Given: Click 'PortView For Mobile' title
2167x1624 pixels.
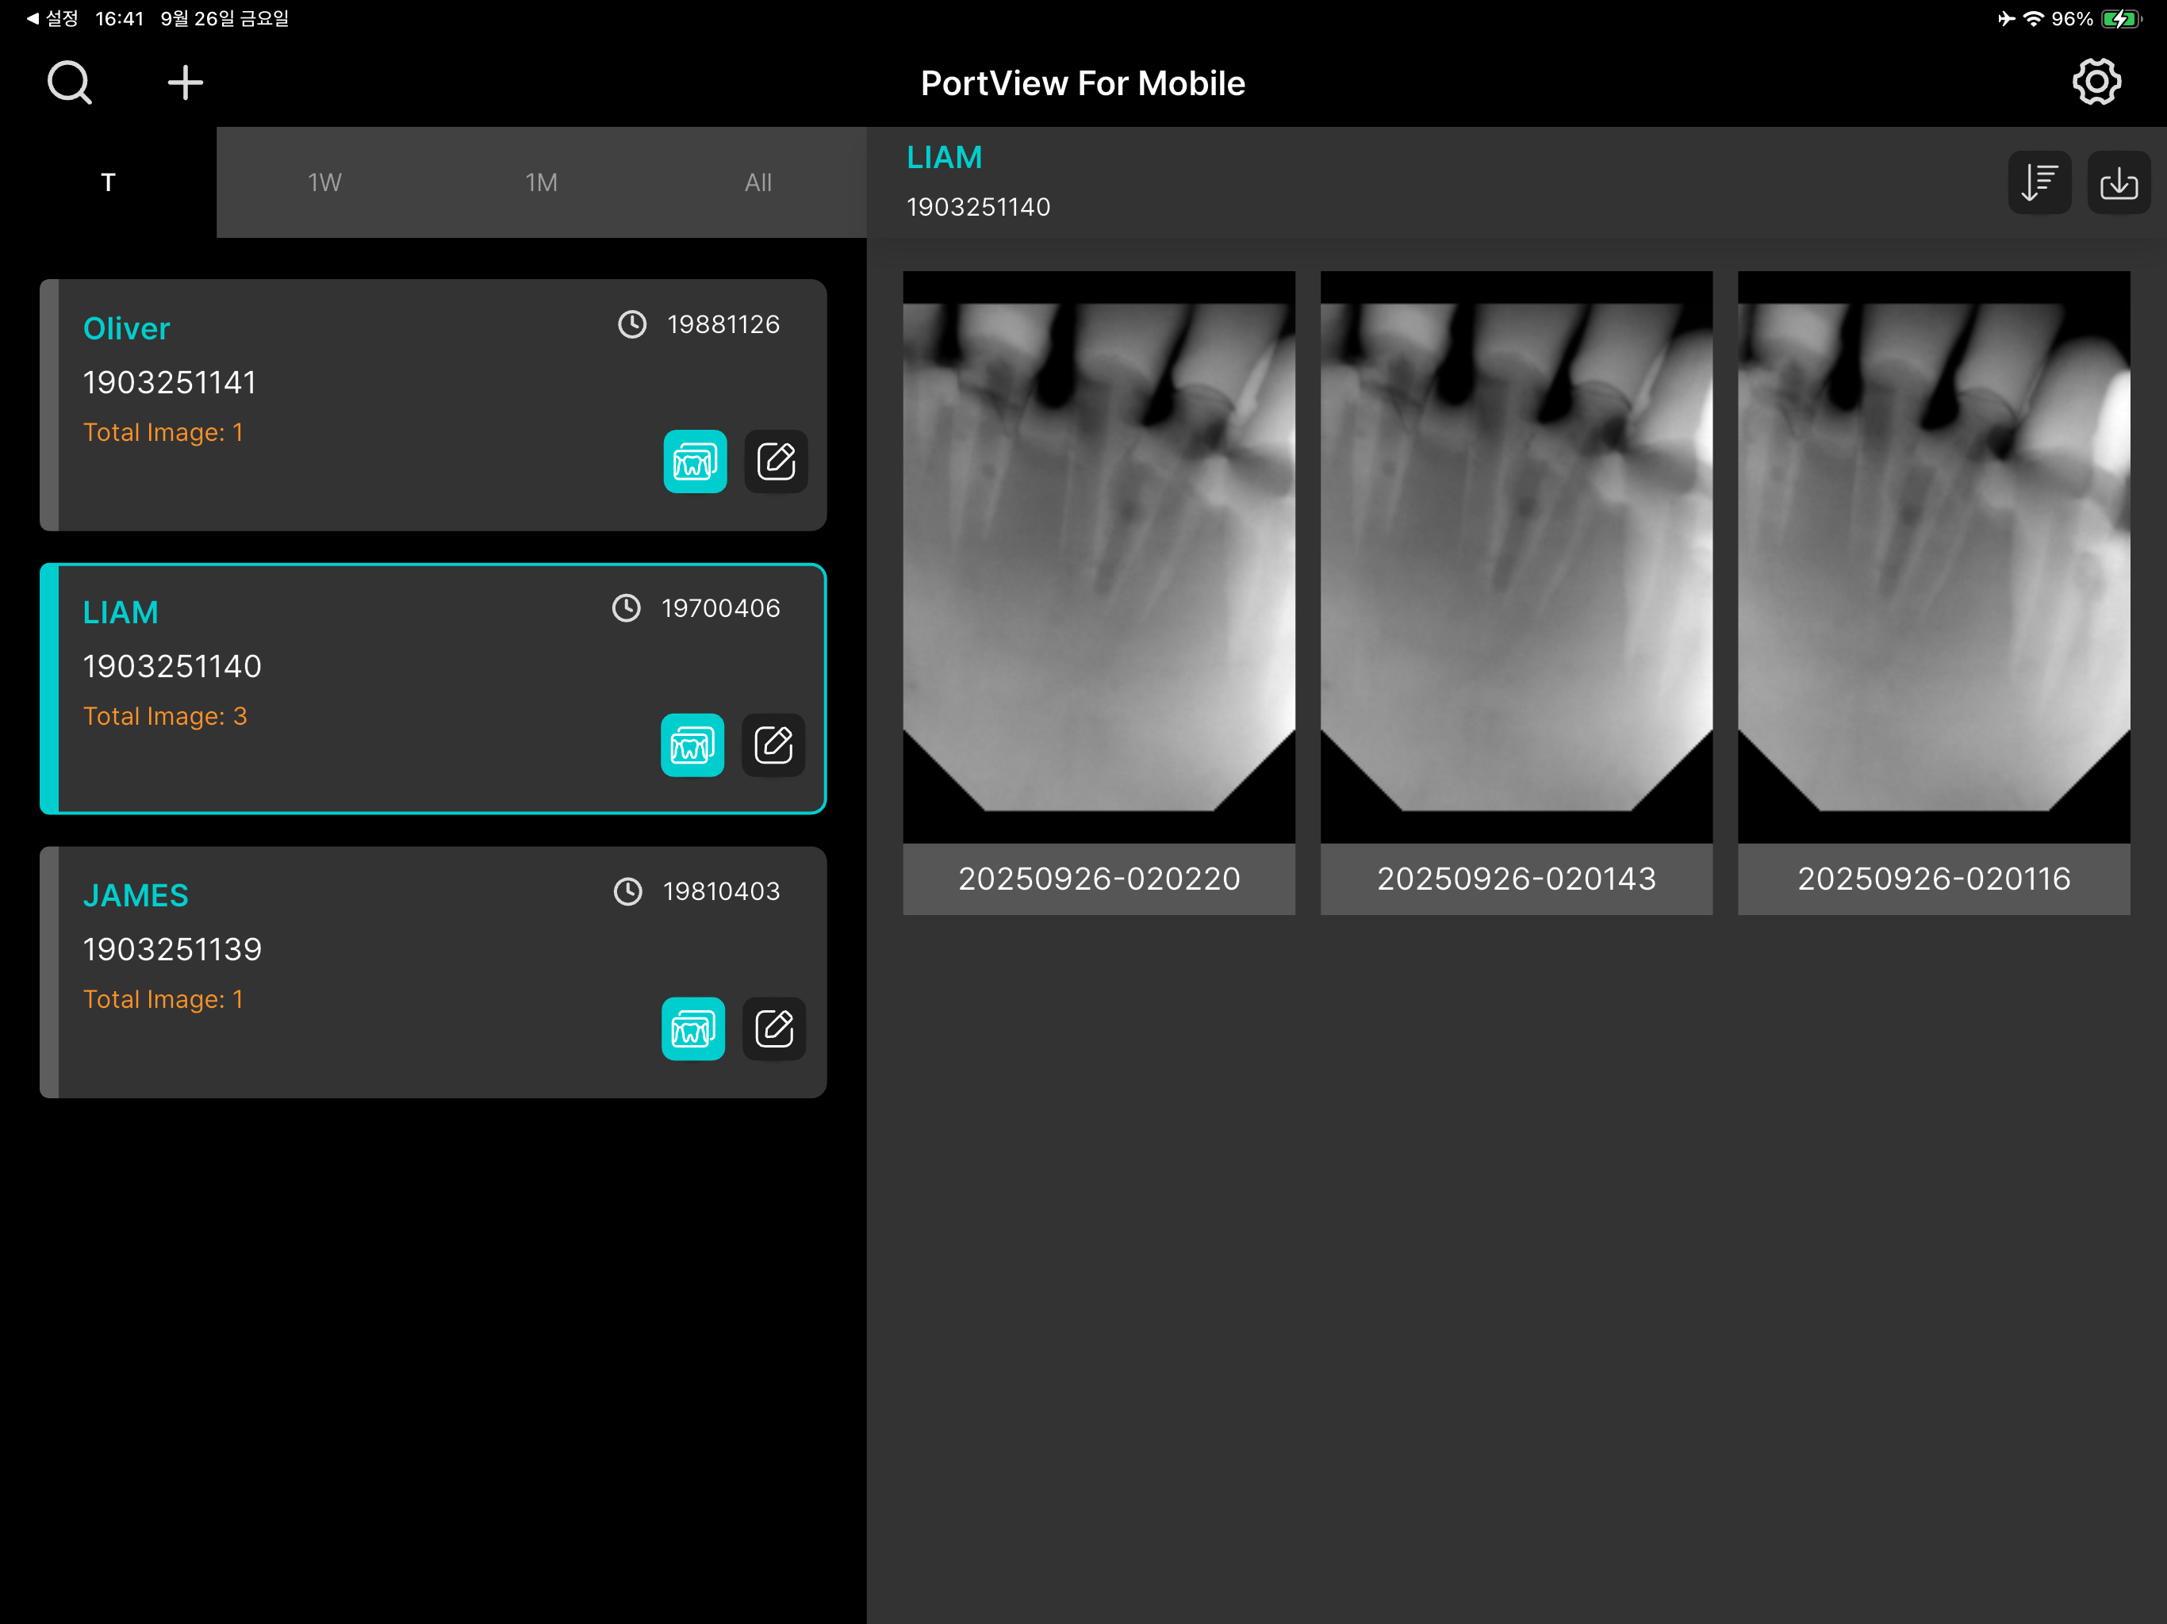Looking at the screenshot, I should pos(1083,83).
